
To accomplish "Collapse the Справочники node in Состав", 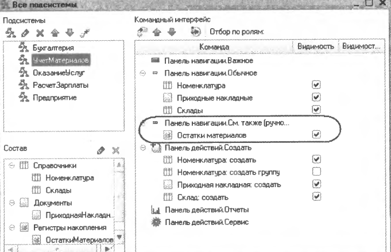I will pos(11,165).
